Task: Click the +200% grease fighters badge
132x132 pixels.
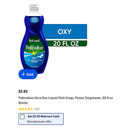Action: (34, 20)
